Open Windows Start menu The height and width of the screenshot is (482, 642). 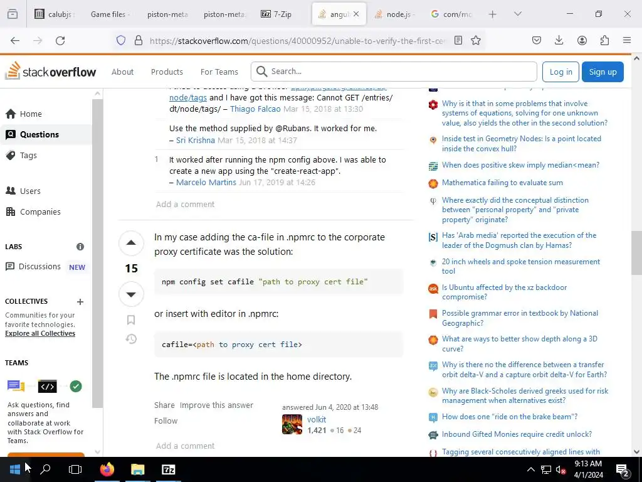pos(15,469)
